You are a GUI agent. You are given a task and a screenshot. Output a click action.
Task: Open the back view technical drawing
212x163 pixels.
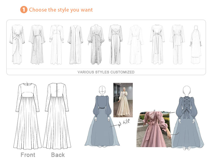coord(57,116)
